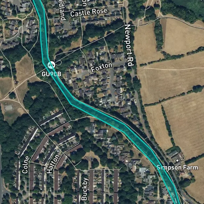Click the GU90B bridge label
This screenshot has width=204, height=204.
click(x=51, y=74)
